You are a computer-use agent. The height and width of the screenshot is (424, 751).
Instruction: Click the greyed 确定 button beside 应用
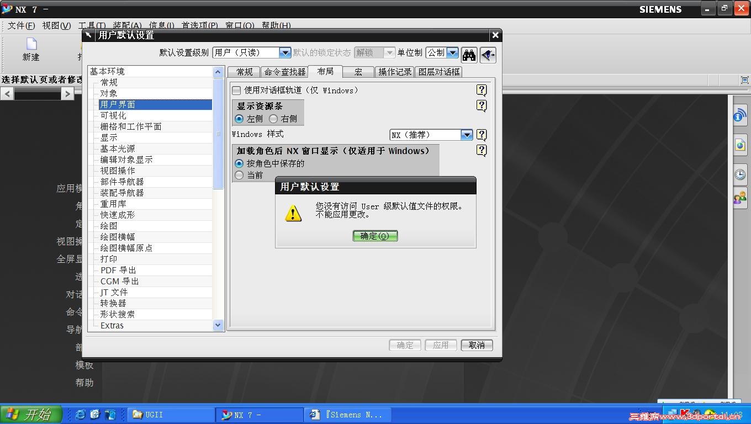[405, 345]
